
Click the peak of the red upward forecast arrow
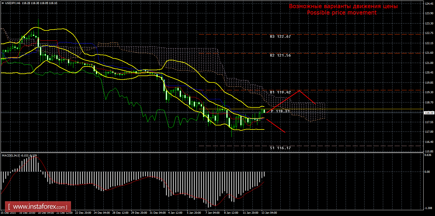pos(299,91)
